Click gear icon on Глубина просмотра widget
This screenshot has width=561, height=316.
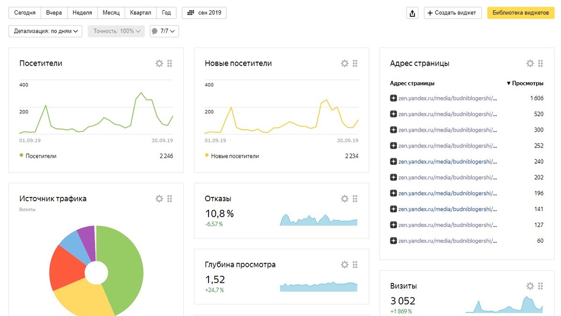(345, 265)
